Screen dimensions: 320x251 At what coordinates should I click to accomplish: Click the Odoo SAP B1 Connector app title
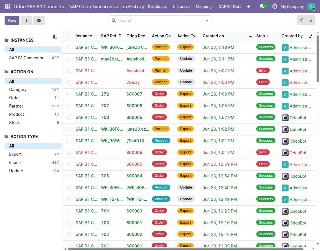(x=40, y=7)
